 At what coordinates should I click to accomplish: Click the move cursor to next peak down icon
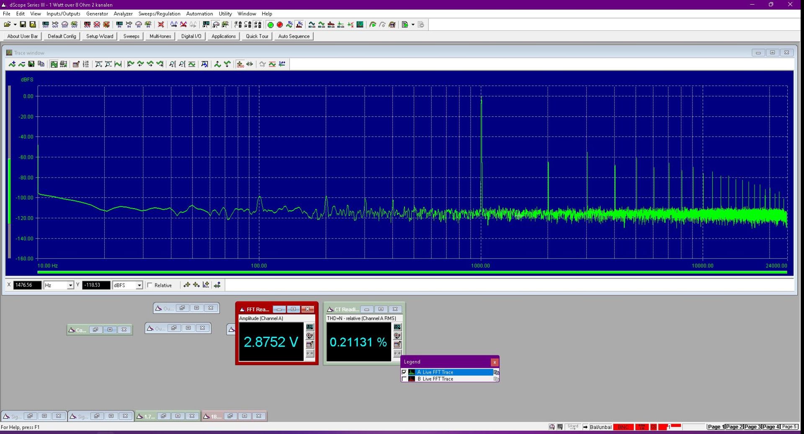pyautogui.click(x=227, y=64)
